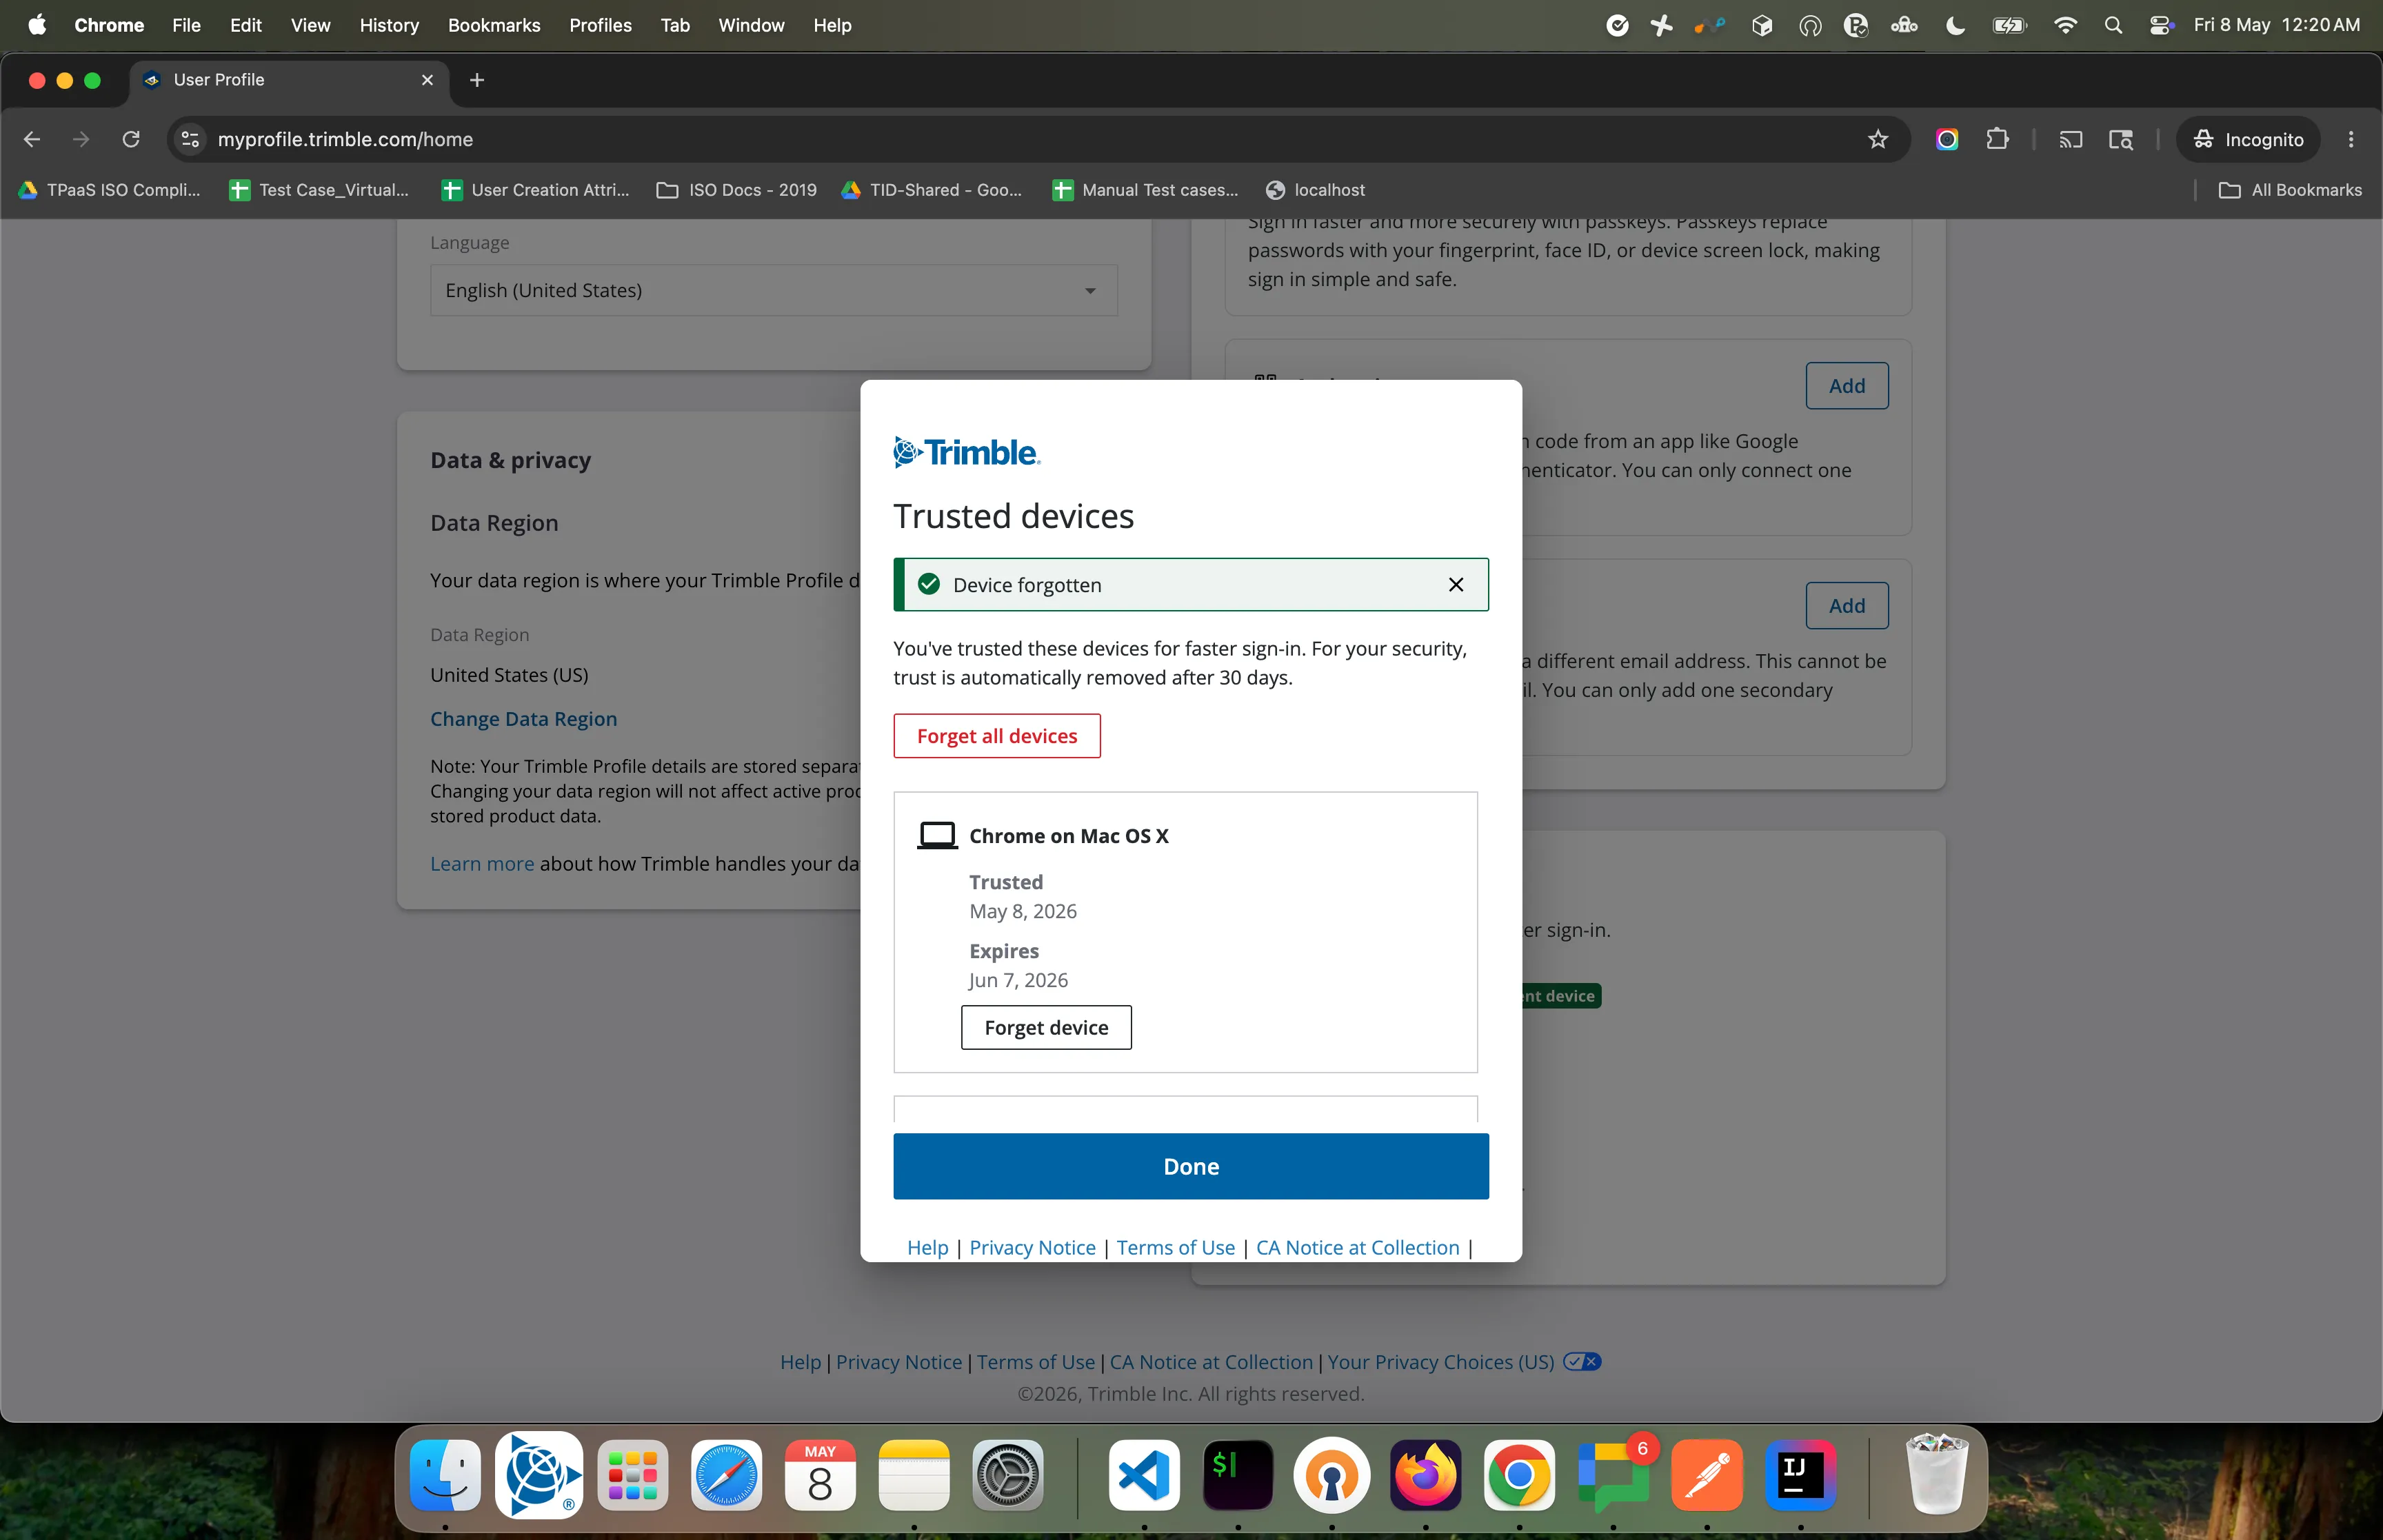This screenshot has height=1540, width=2383.
Task: Open Visual Studio Code from Dock
Action: [x=1144, y=1475]
